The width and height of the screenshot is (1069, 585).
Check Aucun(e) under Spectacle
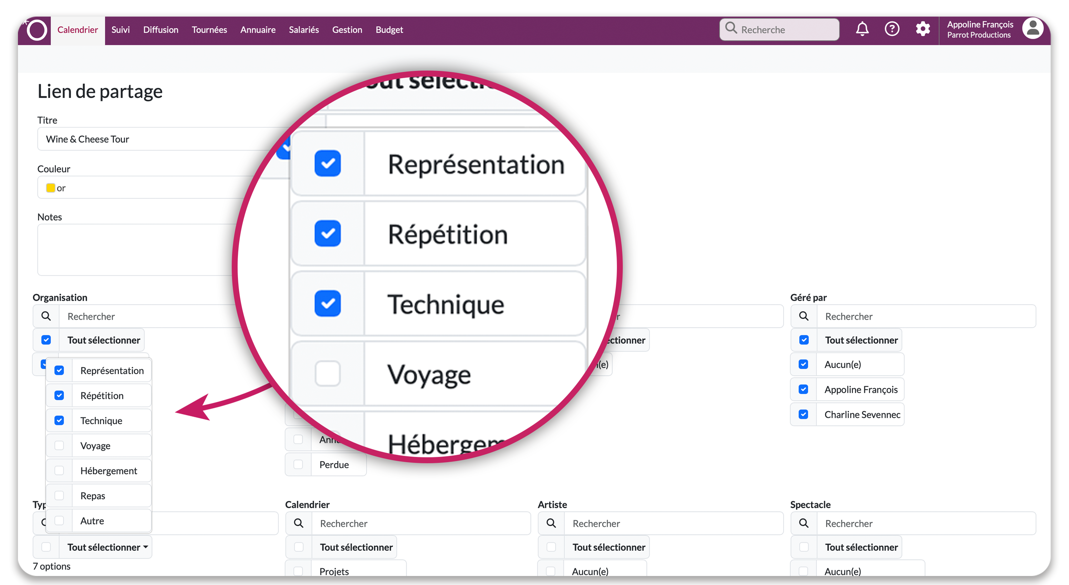tap(803, 571)
